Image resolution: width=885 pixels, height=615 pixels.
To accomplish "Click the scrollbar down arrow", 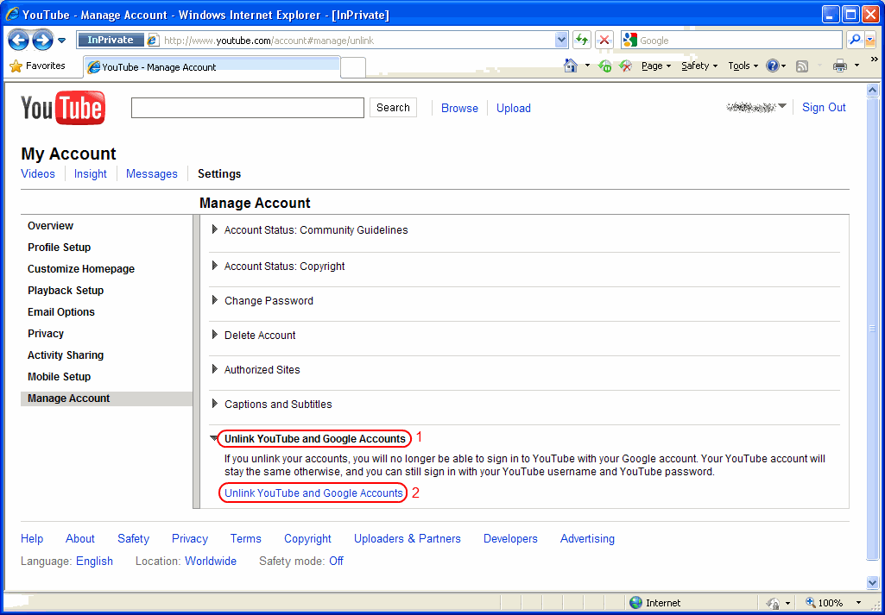I will (x=872, y=582).
